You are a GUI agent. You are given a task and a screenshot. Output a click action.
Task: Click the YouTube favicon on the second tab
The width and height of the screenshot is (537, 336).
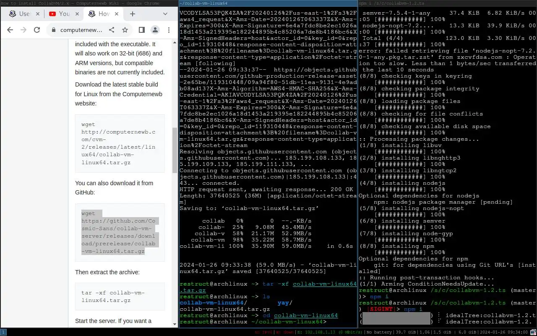pyautogui.click(x=52, y=14)
